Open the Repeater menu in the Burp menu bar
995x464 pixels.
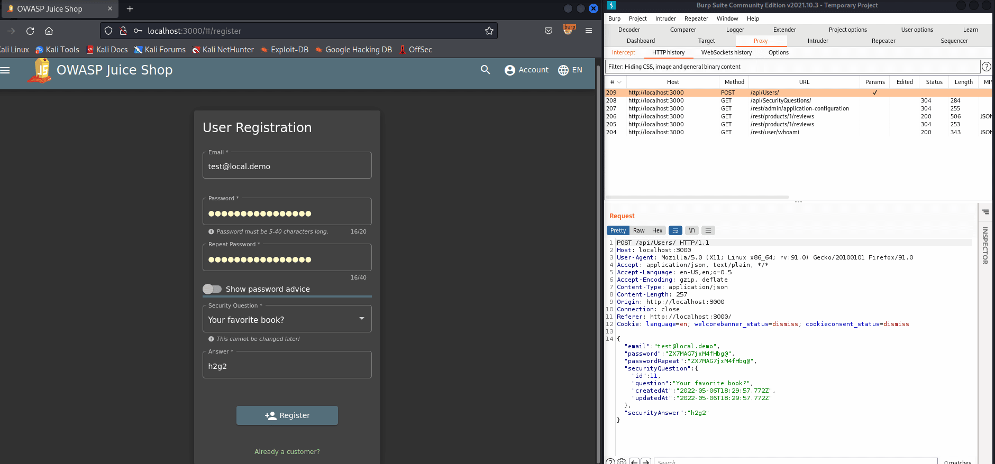696,18
